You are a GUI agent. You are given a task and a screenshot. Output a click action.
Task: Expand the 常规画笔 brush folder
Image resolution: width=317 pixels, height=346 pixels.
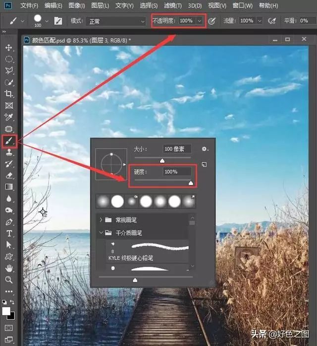click(102, 219)
